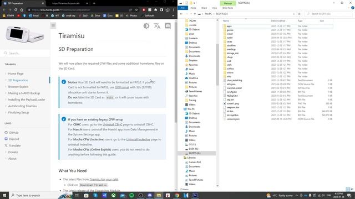Click the Wii U console logo image
The image size is (355, 199).
coord(25,34)
